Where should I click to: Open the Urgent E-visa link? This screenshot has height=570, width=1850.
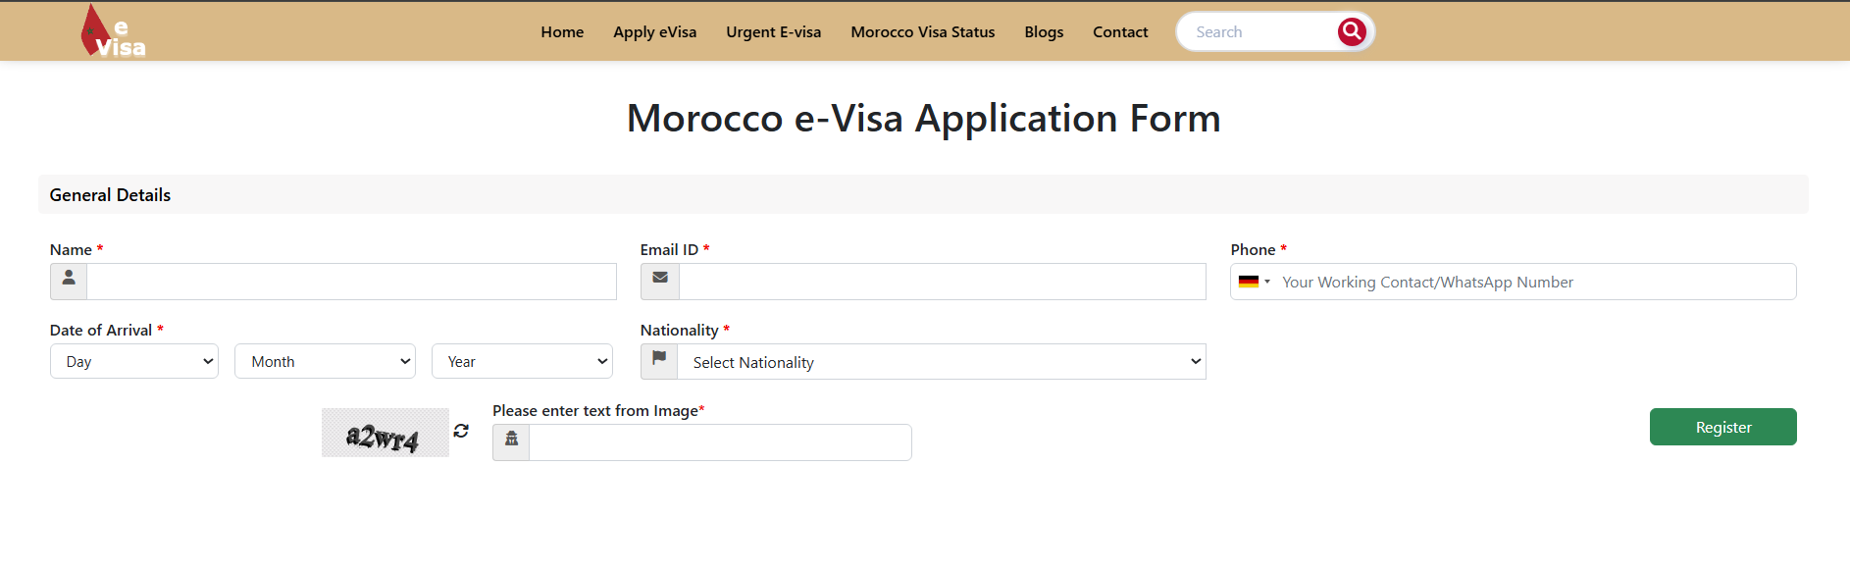(773, 32)
